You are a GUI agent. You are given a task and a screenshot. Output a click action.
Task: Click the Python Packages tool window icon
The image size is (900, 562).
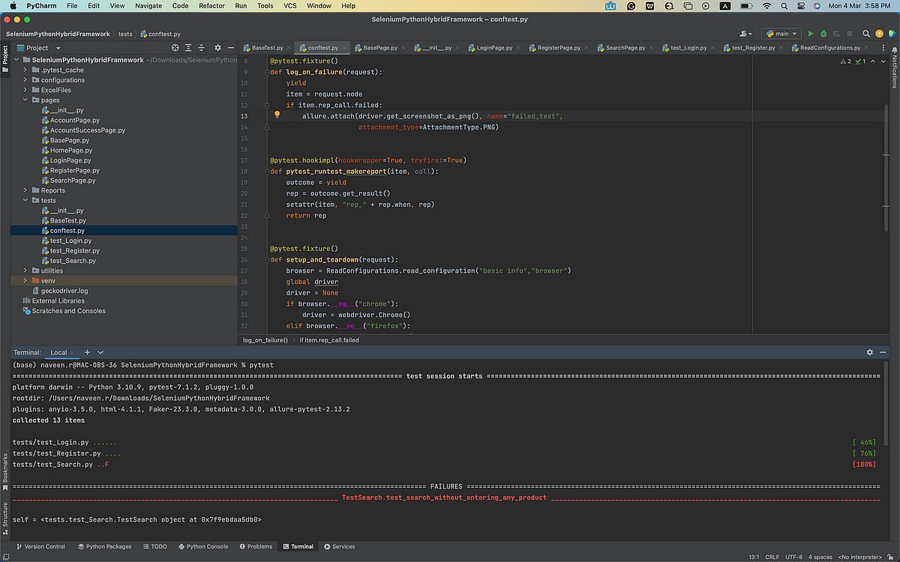tap(104, 546)
